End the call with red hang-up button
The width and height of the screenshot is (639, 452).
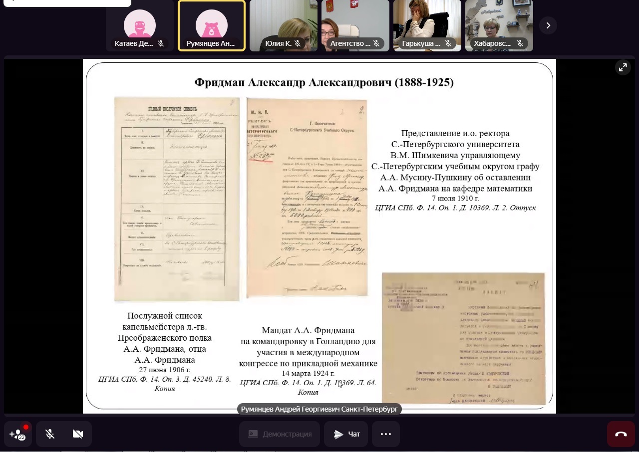click(621, 434)
